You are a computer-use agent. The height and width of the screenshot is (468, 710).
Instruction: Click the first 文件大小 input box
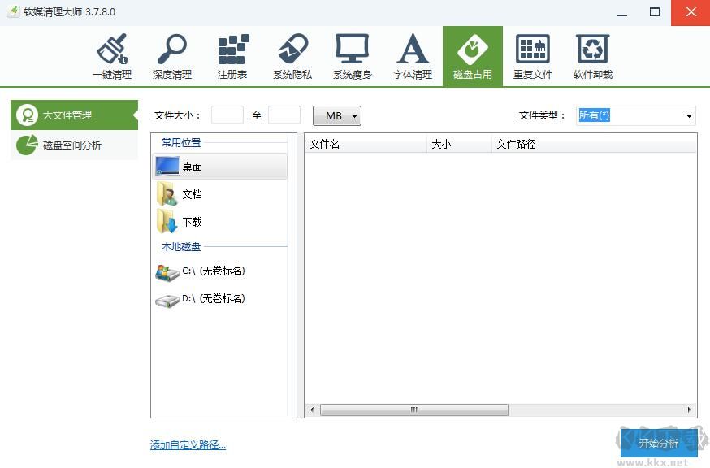[x=227, y=115]
